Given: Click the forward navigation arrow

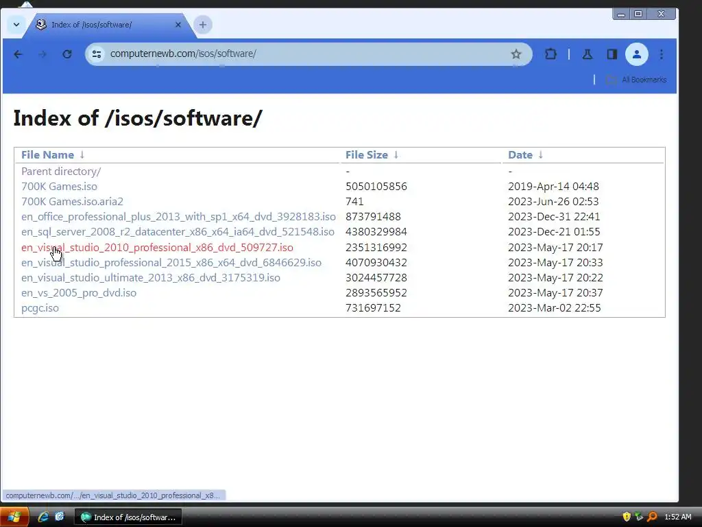Looking at the screenshot, I should 43,54.
